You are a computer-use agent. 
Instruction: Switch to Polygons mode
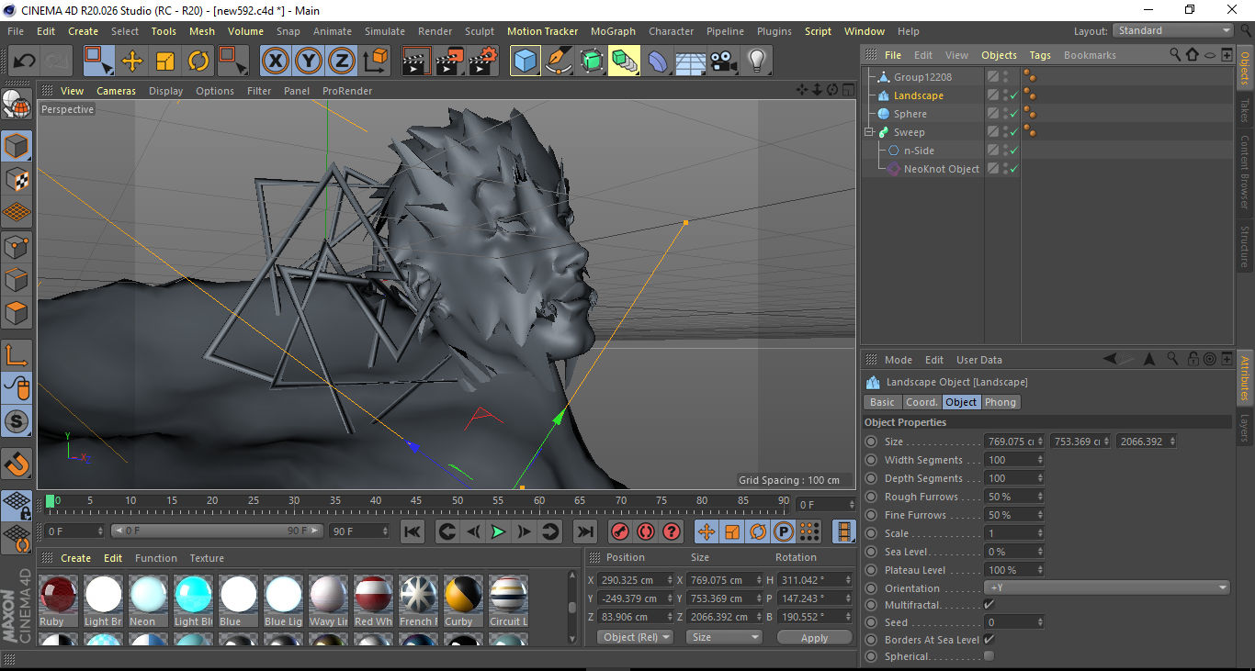click(17, 312)
